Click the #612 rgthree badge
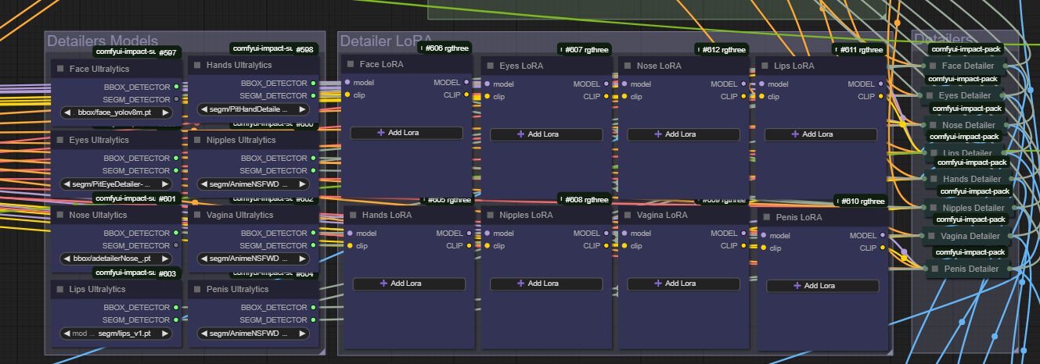Screen dimensions: 1040x364 pyautogui.click(x=722, y=49)
